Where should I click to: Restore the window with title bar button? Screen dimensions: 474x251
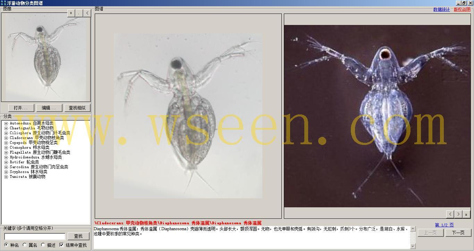pyautogui.click(x=464, y=3)
